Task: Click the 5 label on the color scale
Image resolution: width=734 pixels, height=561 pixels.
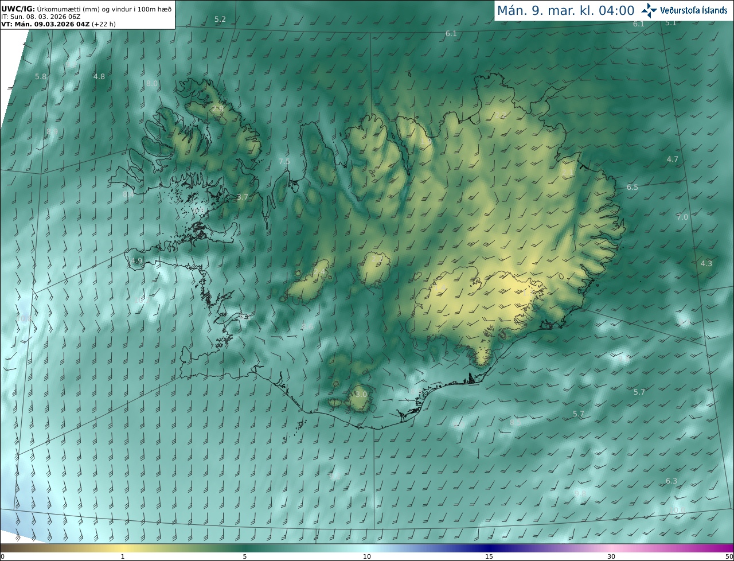Action: pos(245,557)
